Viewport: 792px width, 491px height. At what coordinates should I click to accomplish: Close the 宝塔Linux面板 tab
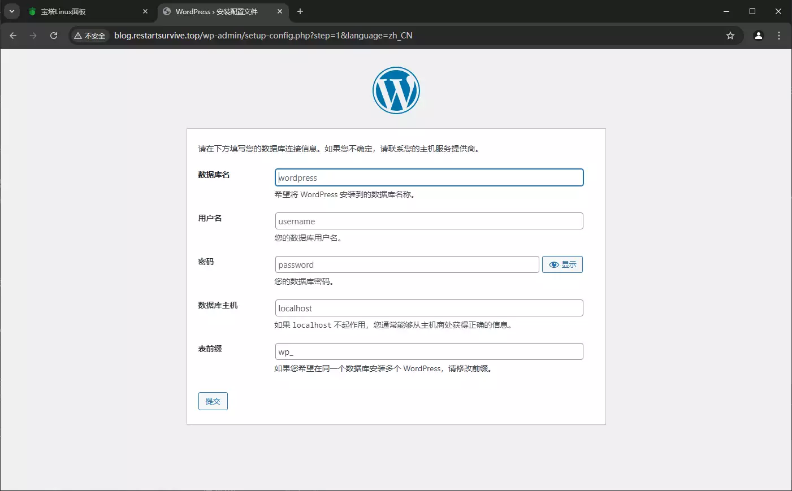(145, 11)
